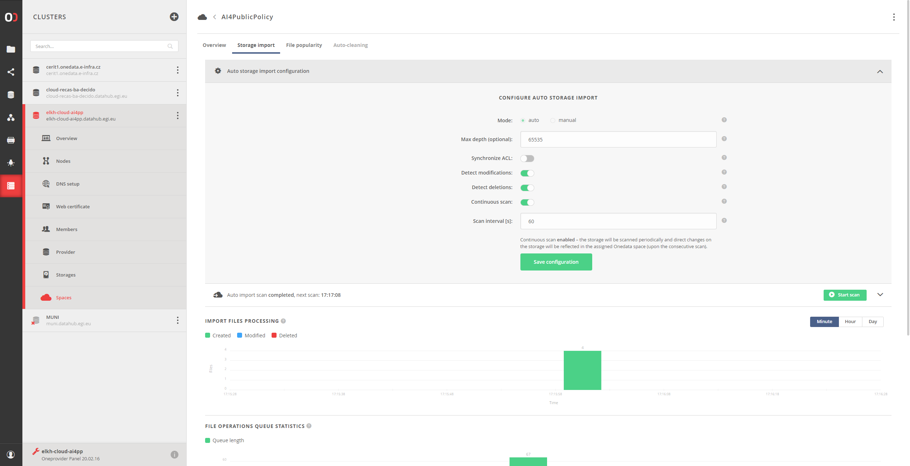Disable the Detect deletions toggle

coord(527,188)
